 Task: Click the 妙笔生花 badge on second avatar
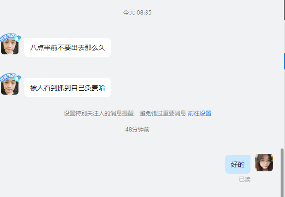pyautogui.click(x=7, y=77)
